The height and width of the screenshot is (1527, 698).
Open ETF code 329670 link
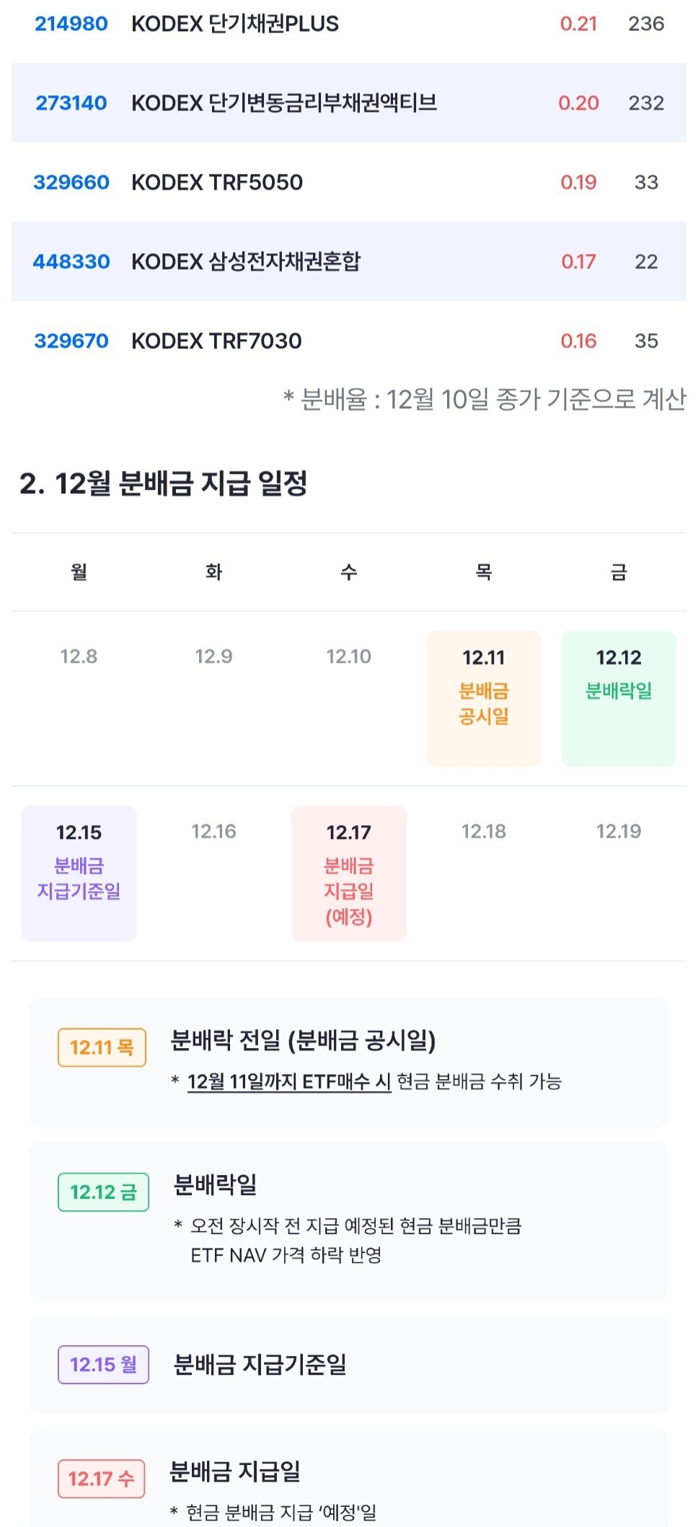(71, 341)
